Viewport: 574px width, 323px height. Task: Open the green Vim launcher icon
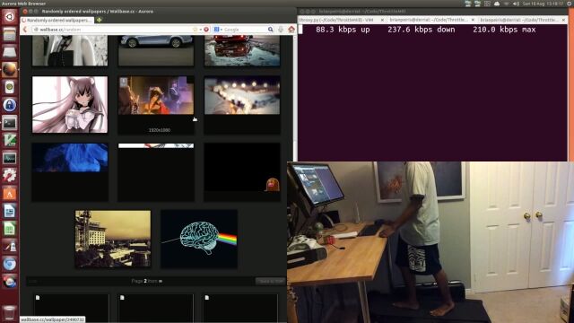[10, 140]
